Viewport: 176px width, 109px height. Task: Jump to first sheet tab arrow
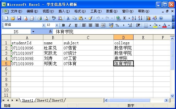tap(3, 100)
